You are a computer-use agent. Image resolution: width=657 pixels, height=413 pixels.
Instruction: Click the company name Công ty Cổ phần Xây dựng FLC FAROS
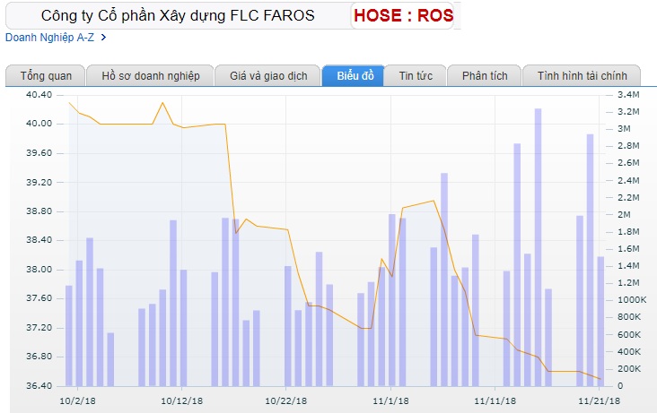coord(178,16)
